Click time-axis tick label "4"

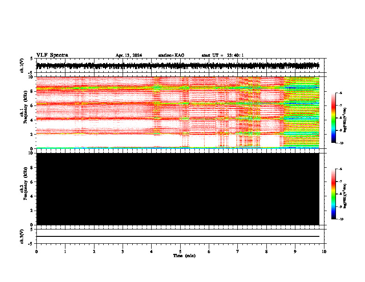point(152,252)
